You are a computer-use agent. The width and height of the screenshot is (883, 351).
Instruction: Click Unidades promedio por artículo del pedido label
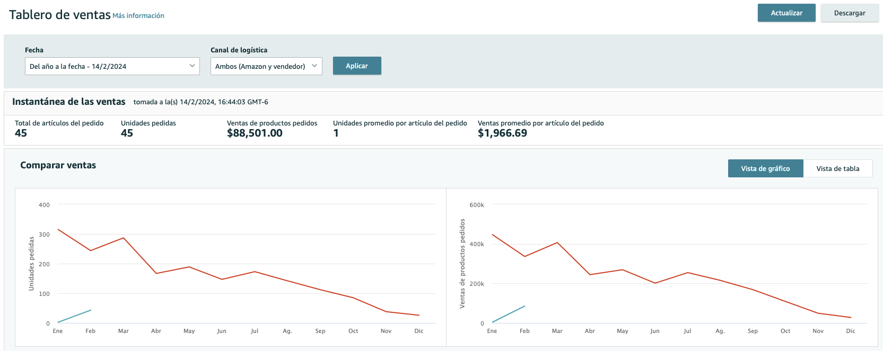tap(400, 123)
